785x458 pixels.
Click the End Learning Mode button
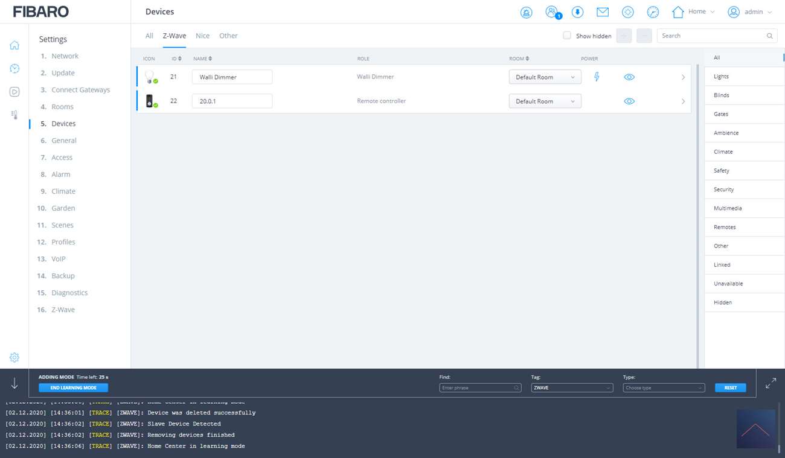coord(73,387)
